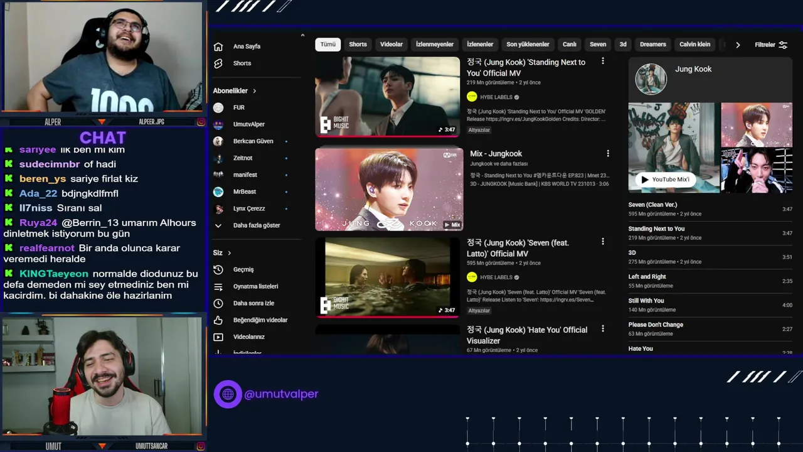Play Seven (Clean Ver.) in song list
The width and height of the screenshot is (803, 452).
[x=710, y=209]
